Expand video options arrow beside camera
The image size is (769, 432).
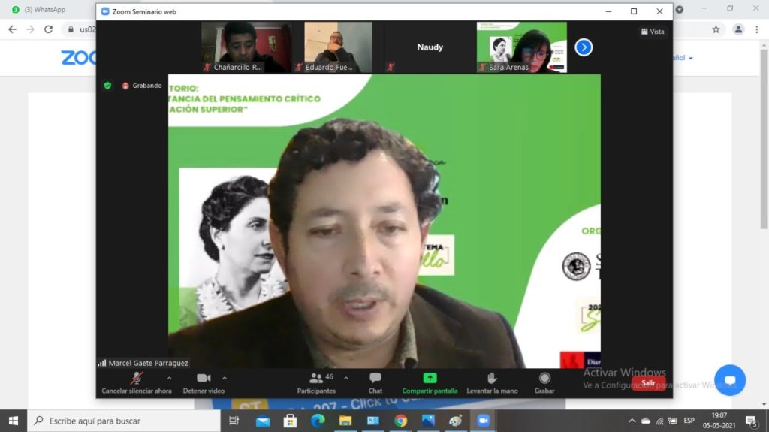click(x=225, y=378)
